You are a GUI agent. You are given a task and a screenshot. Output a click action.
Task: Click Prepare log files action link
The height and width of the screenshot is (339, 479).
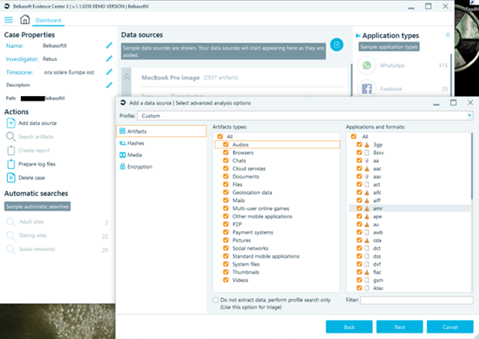point(37,164)
